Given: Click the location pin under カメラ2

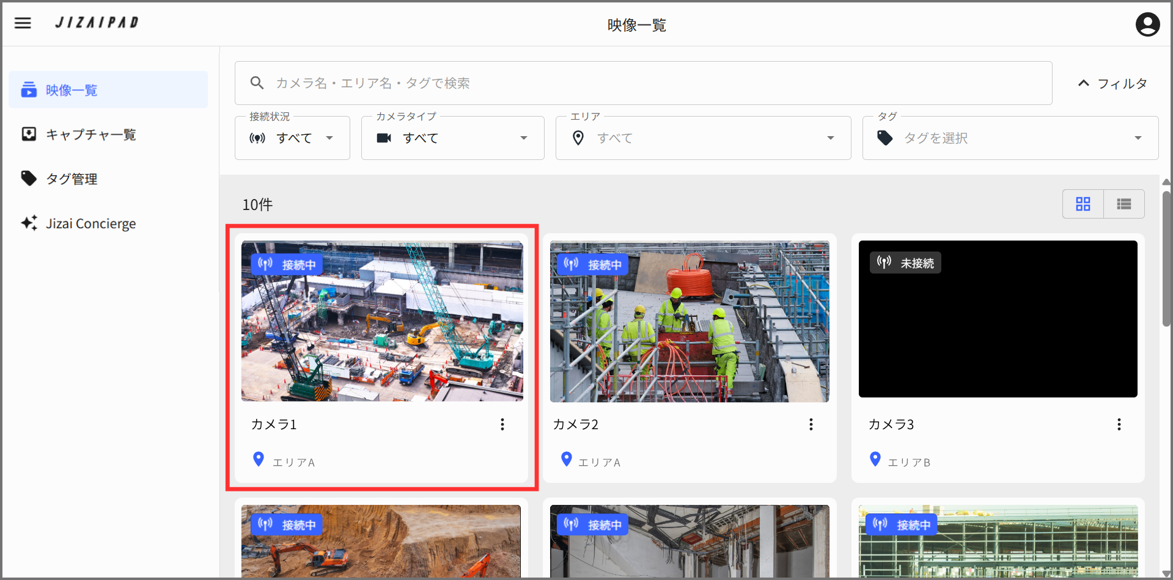Looking at the screenshot, I should pyautogui.click(x=567, y=459).
